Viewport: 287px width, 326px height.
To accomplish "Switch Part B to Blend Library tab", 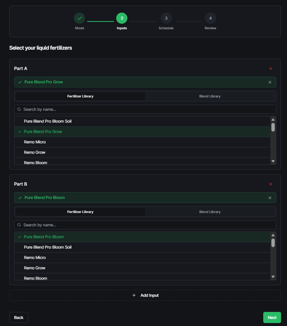I will [210, 212].
